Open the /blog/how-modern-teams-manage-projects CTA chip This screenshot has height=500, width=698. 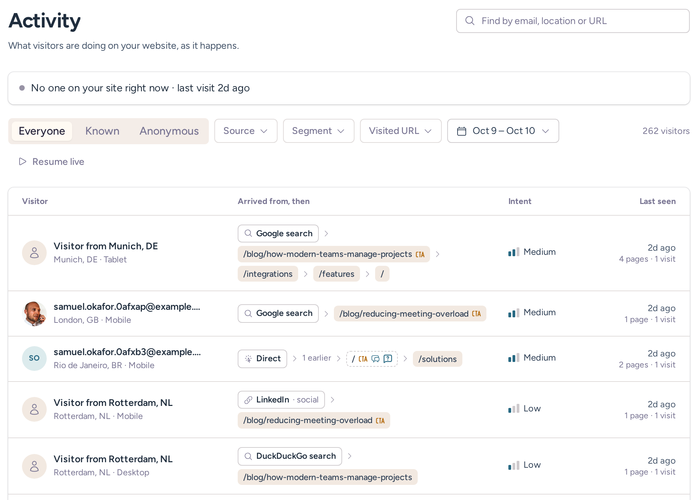pos(334,254)
